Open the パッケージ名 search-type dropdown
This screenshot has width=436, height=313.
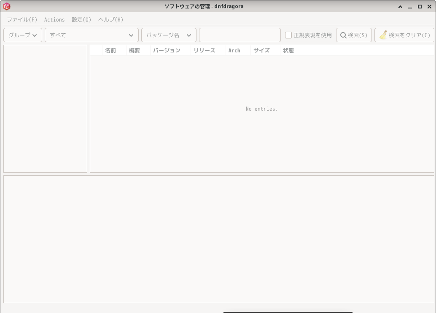(x=169, y=35)
